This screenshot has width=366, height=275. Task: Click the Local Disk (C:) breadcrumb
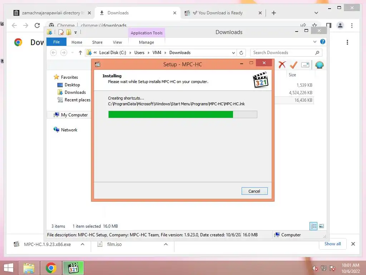pos(113,53)
